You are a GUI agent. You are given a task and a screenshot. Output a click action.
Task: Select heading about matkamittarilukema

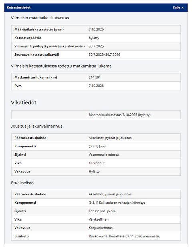click(61, 66)
